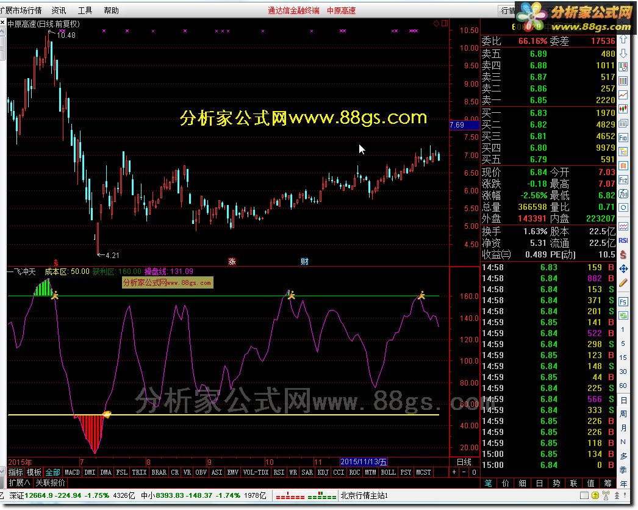Select the MACD indicator tab
This screenshot has height=510, width=638.
(72, 473)
